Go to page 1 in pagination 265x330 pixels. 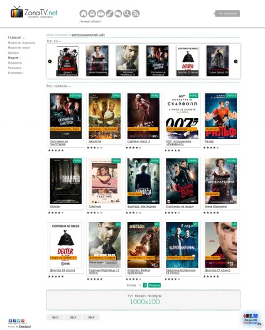tap(140, 285)
